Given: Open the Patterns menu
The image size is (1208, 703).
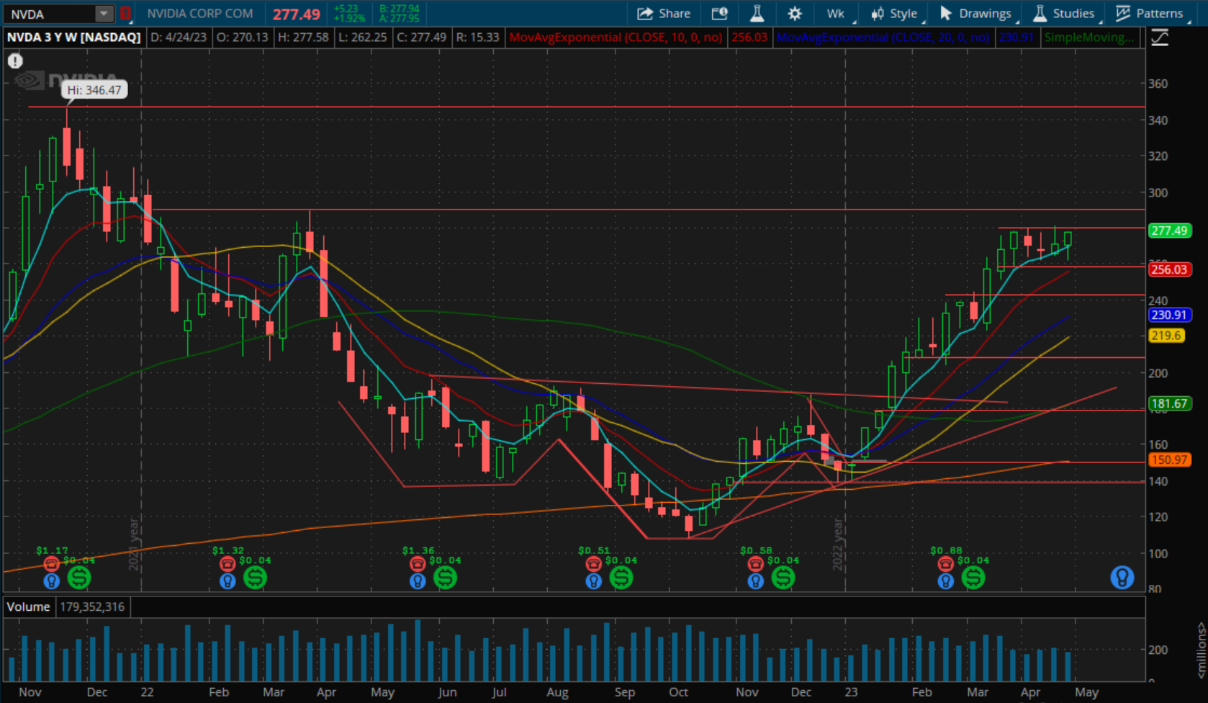Looking at the screenshot, I should pos(1150,14).
